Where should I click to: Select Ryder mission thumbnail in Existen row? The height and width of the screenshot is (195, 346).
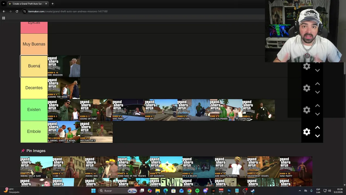(x=64, y=110)
